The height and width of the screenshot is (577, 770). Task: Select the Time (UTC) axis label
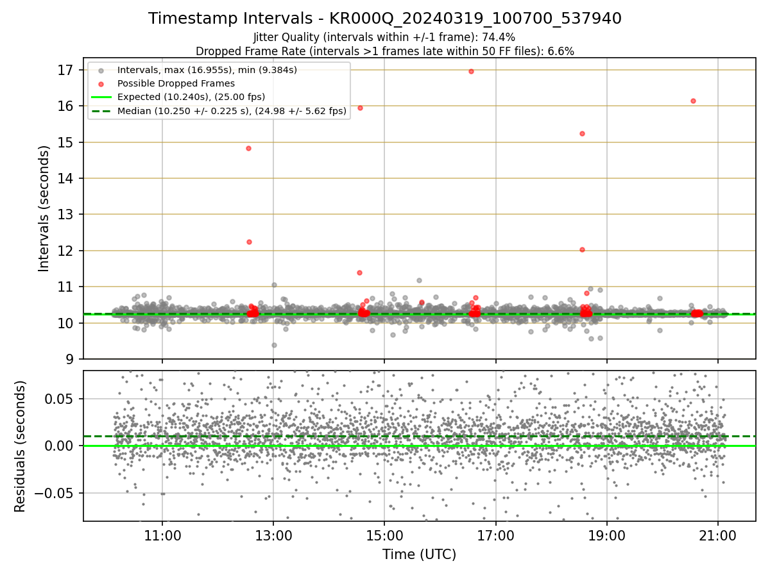pyautogui.click(x=419, y=555)
